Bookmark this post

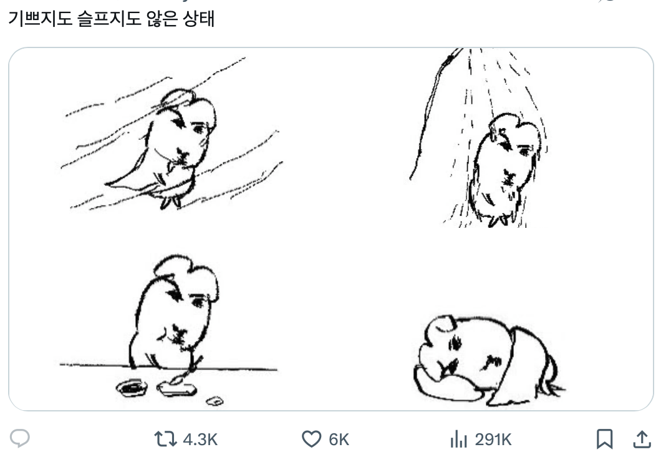pyautogui.click(x=604, y=440)
